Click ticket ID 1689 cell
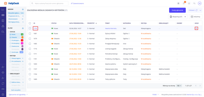Screen dimensions: 204x97 35,79
